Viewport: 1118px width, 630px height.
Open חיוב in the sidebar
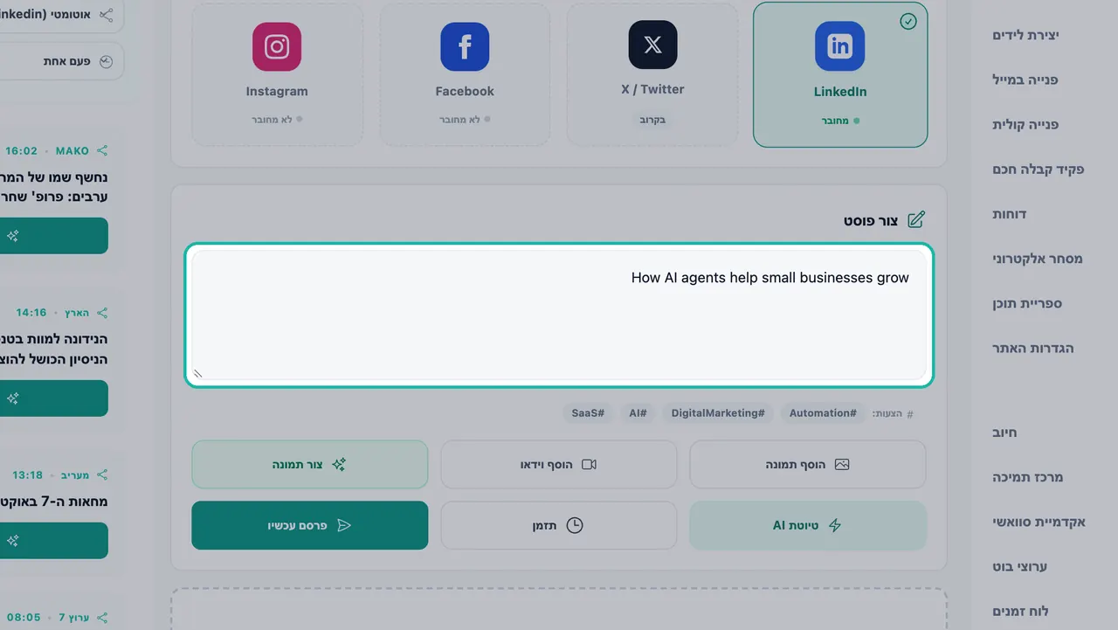coord(1004,433)
